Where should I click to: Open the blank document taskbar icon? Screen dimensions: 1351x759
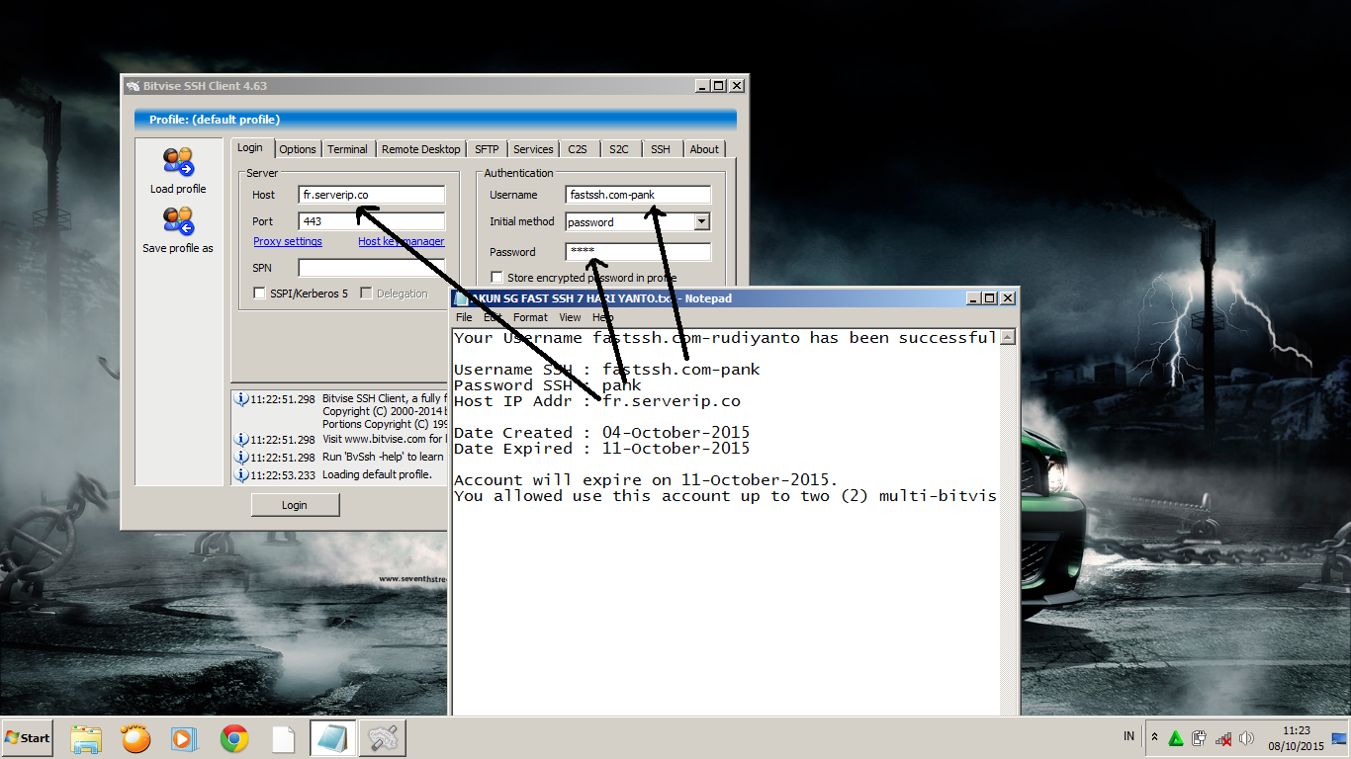[x=284, y=738]
